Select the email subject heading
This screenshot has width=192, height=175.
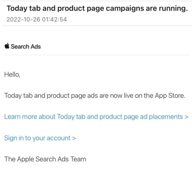click(97, 8)
